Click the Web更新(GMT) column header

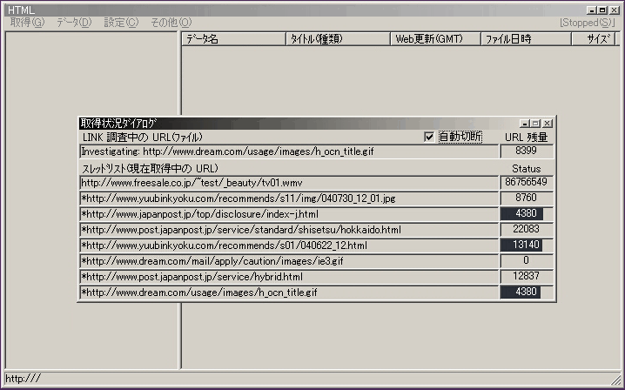pos(434,39)
